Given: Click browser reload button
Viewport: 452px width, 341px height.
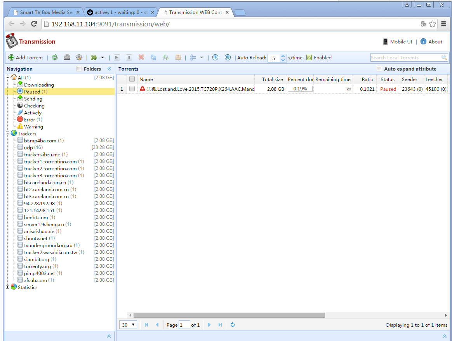Looking at the screenshot, I should coord(34,24).
